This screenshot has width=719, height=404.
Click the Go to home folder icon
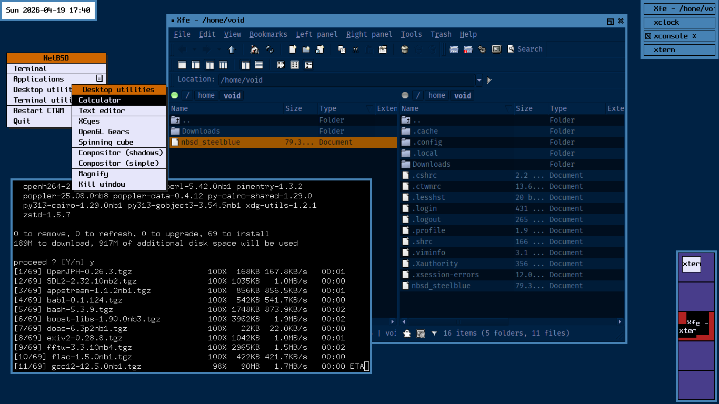(255, 49)
